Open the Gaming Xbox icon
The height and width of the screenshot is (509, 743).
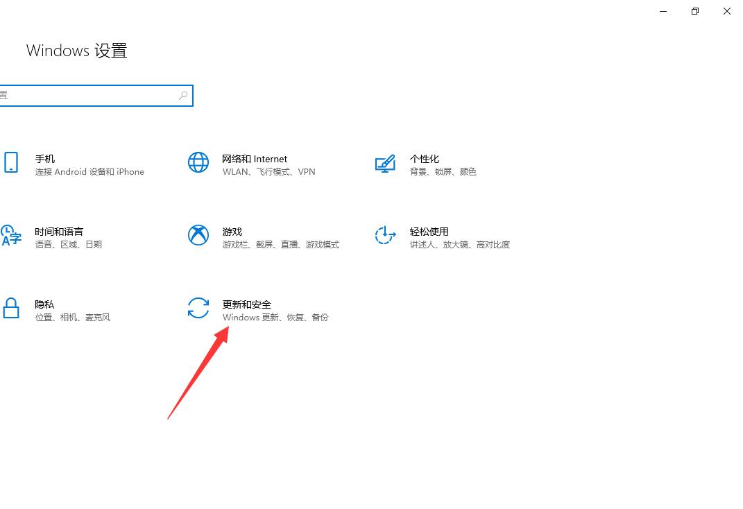198,235
